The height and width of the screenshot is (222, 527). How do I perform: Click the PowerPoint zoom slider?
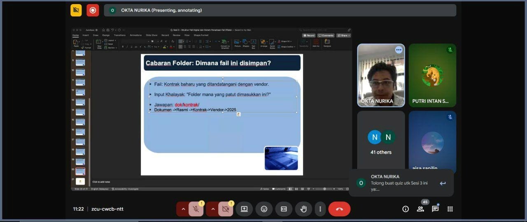[x=325, y=189]
